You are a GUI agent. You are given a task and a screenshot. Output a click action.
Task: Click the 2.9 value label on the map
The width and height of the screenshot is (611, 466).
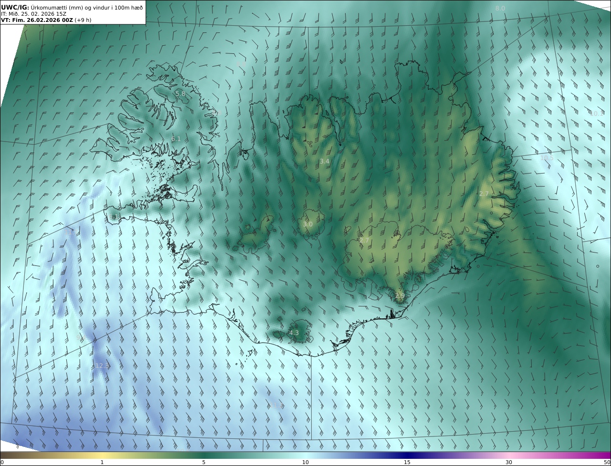(400, 296)
